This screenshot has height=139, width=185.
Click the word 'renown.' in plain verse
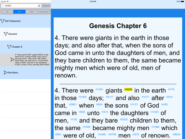pyautogui.click(x=66, y=75)
